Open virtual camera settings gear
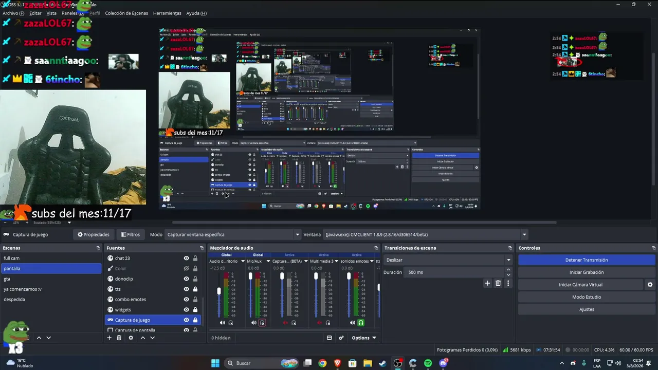 pos(650,285)
